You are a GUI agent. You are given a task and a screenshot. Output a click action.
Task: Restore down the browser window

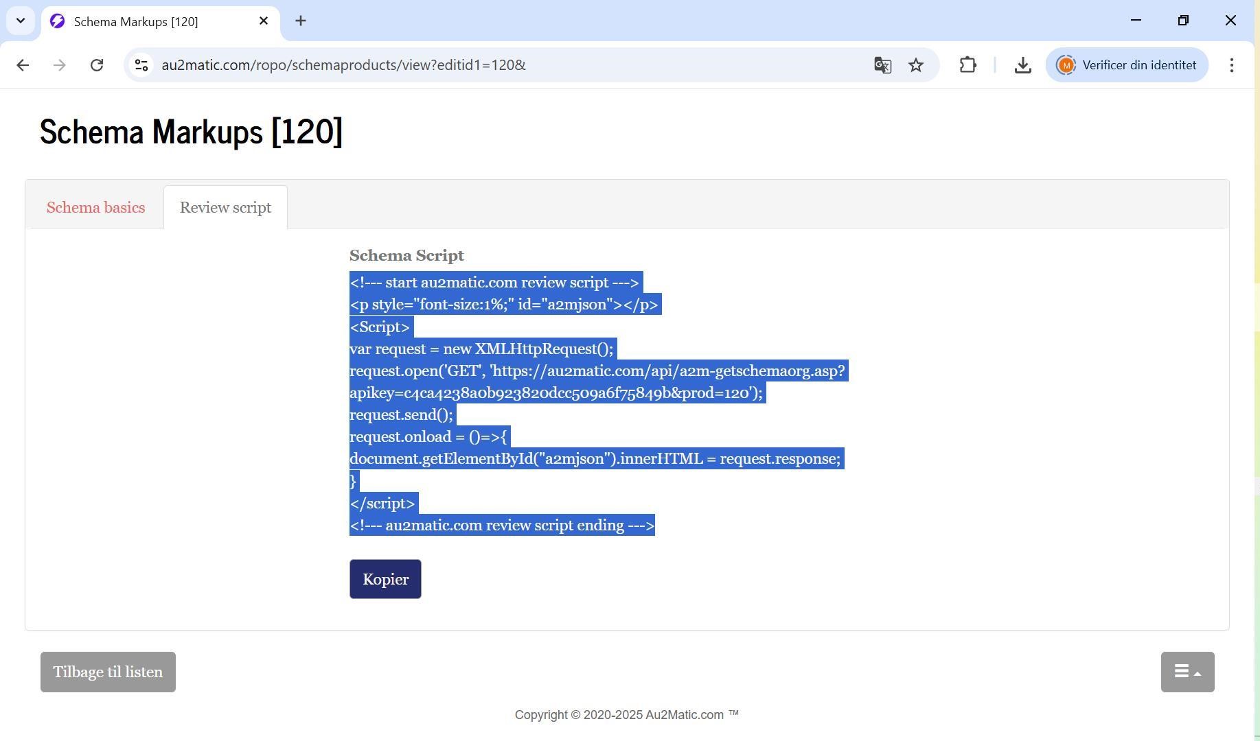[1183, 21]
